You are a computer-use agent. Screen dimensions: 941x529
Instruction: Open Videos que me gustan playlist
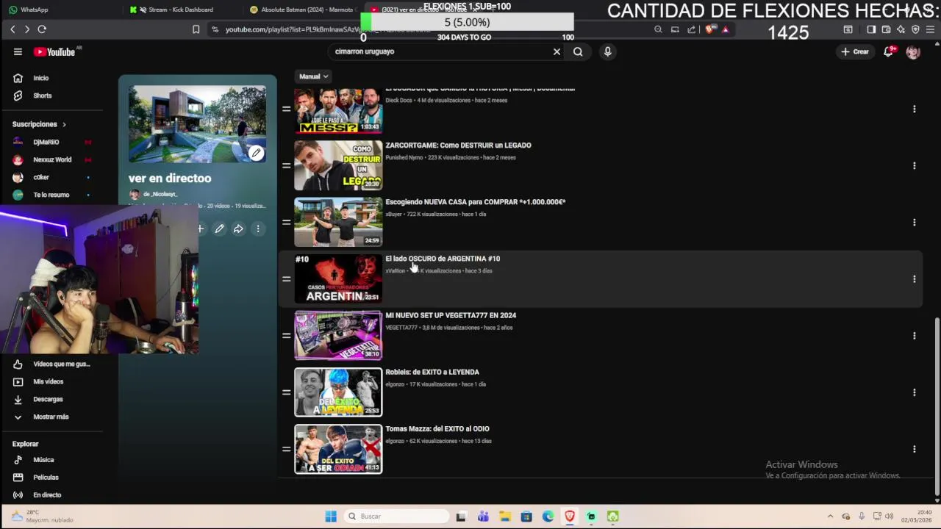point(61,364)
